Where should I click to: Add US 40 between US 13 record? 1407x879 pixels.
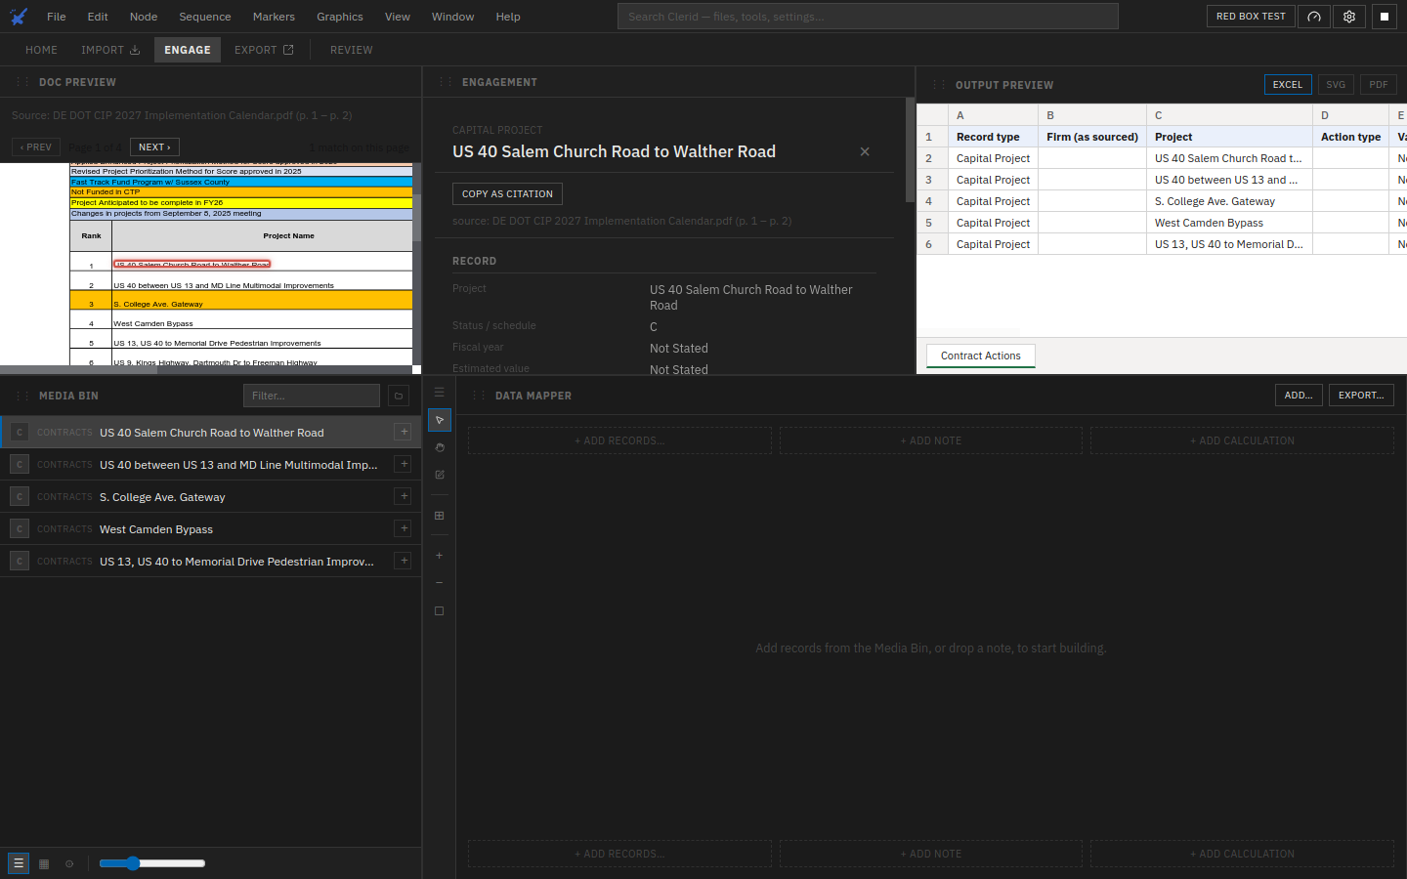point(404,464)
